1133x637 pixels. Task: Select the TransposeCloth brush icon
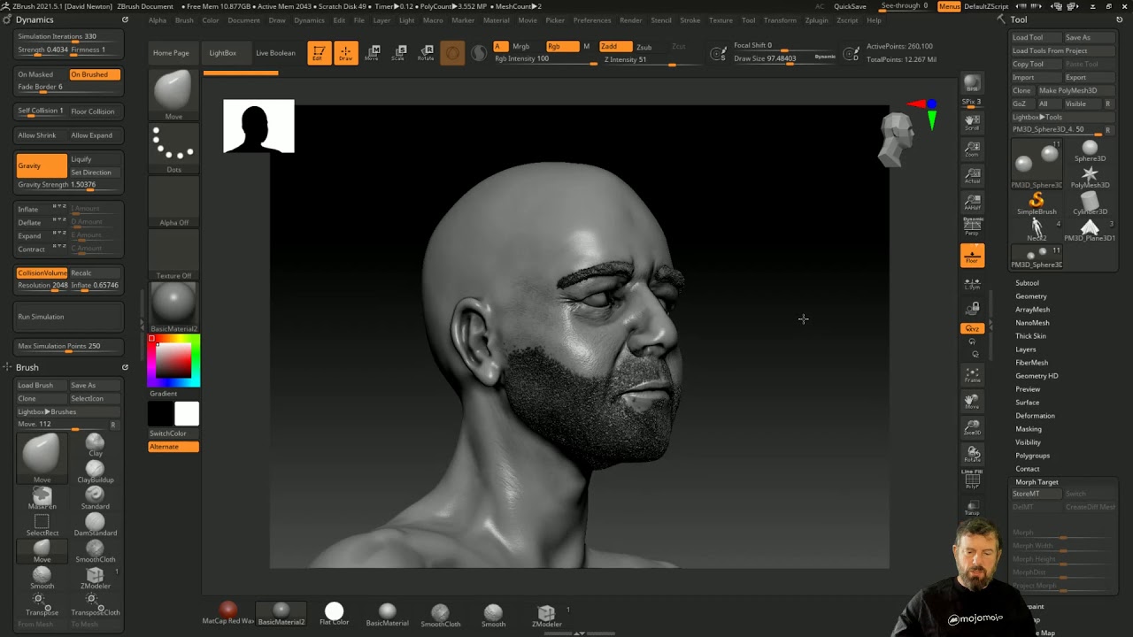click(x=95, y=604)
